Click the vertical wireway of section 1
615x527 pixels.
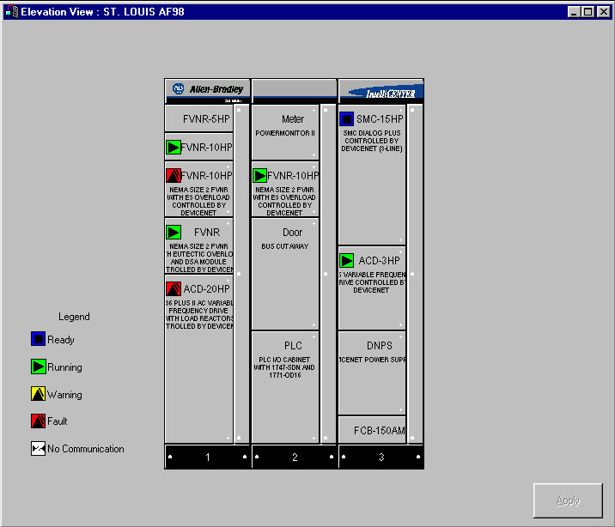tap(241, 274)
